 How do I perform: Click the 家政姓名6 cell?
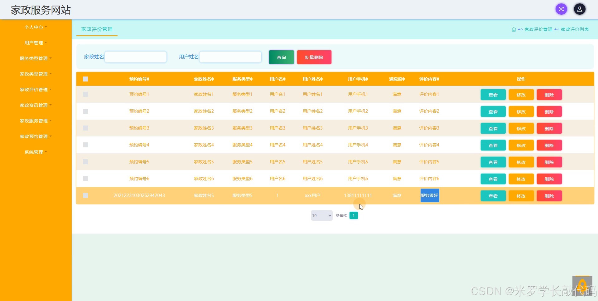[204, 179]
